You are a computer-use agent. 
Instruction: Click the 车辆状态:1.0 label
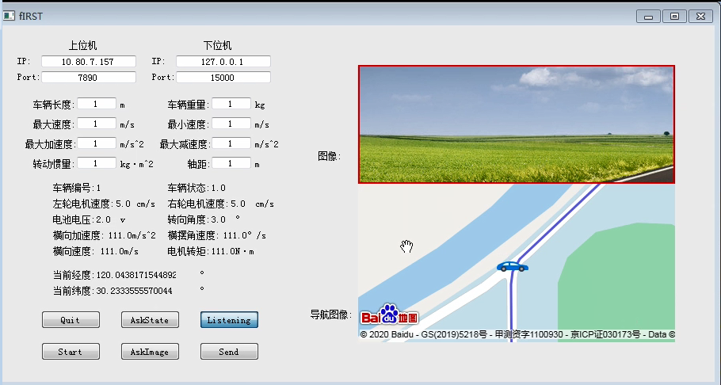point(196,188)
